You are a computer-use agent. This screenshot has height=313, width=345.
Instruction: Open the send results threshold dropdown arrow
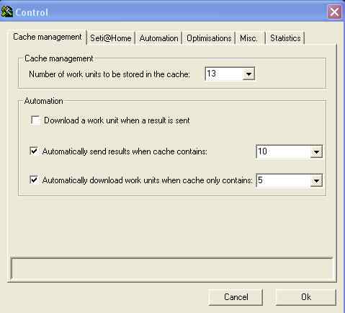click(316, 152)
